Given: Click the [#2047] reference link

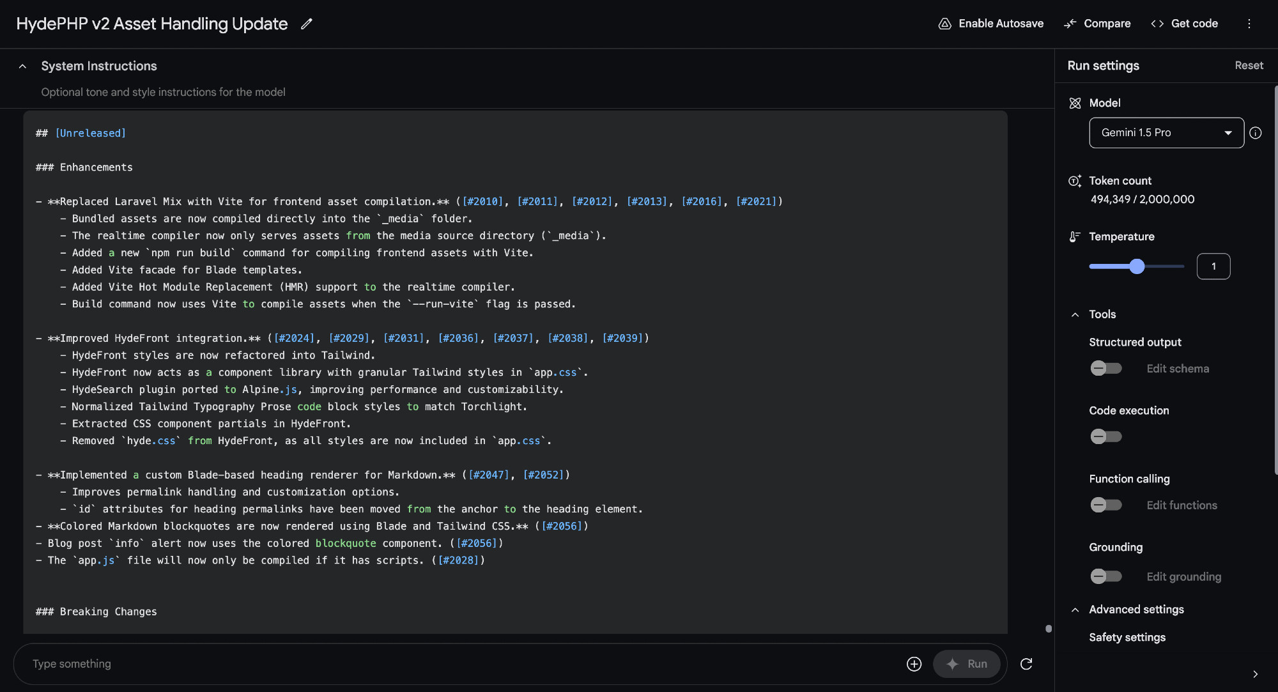Looking at the screenshot, I should 489,475.
